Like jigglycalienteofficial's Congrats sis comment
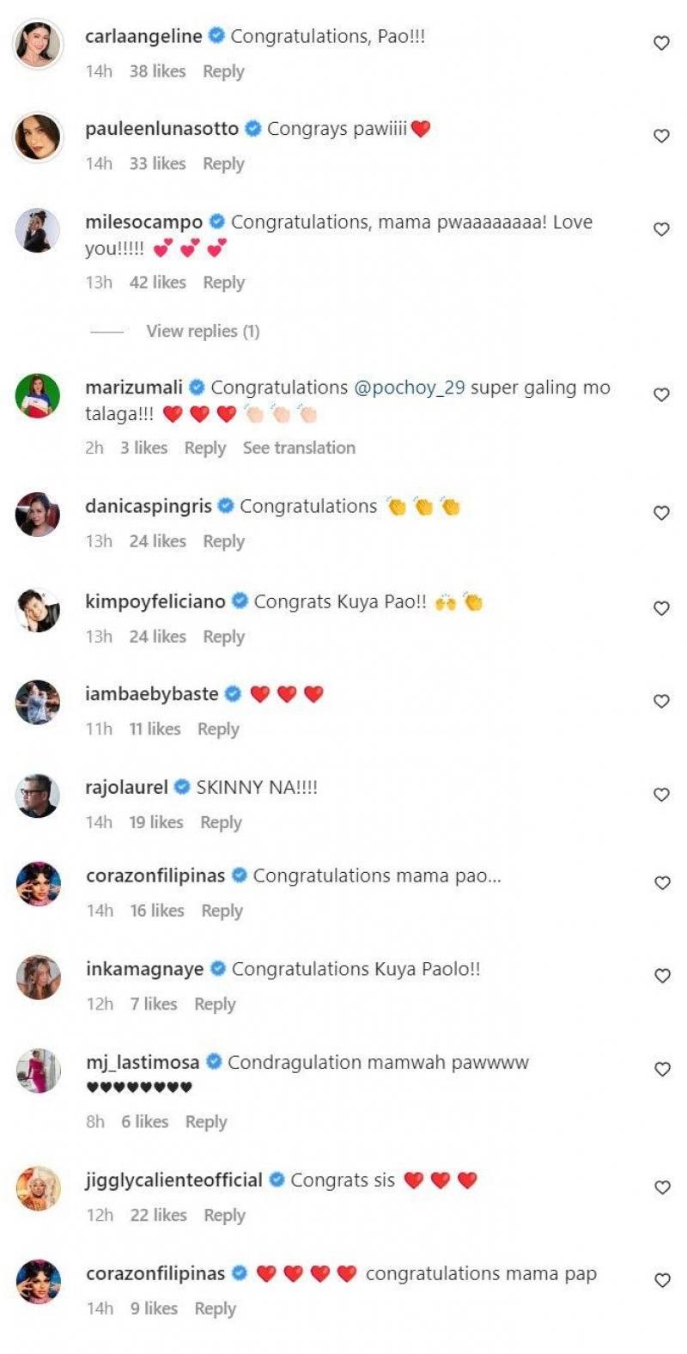687x1354 pixels. [661, 1187]
